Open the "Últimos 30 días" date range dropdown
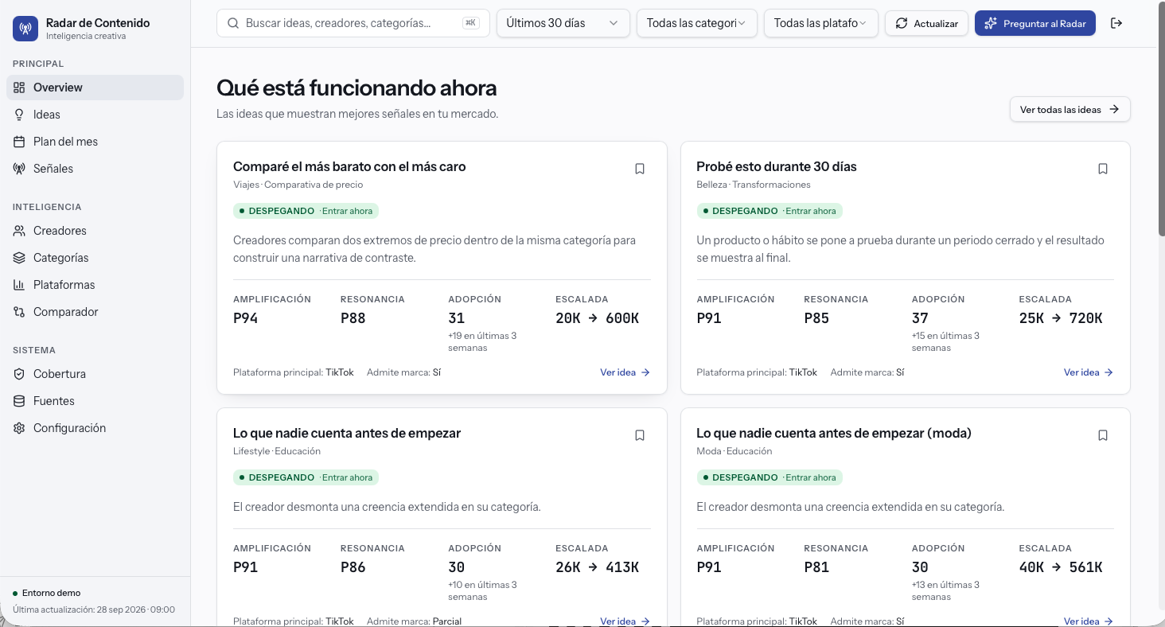This screenshot has height=627, width=1165. click(563, 23)
